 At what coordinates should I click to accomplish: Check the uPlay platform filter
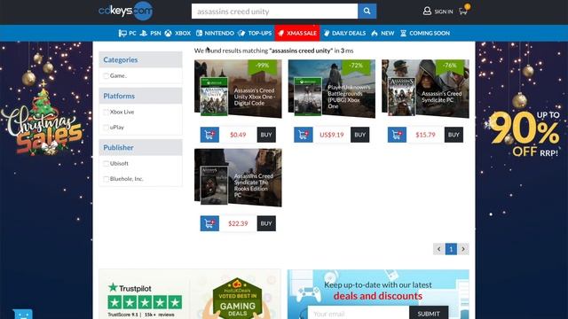click(x=106, y=128)
